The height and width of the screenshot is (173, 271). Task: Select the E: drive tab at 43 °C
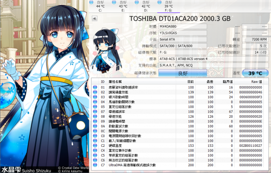tap(123, 6)
